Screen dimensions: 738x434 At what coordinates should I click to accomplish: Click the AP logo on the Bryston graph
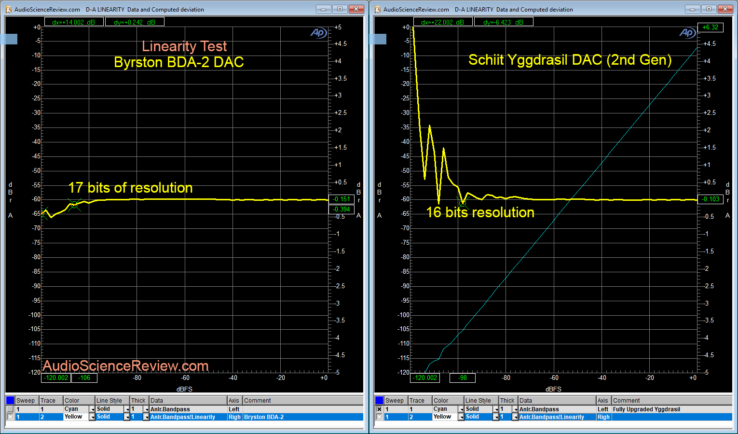pyautogui.click(x=318, y=33)
